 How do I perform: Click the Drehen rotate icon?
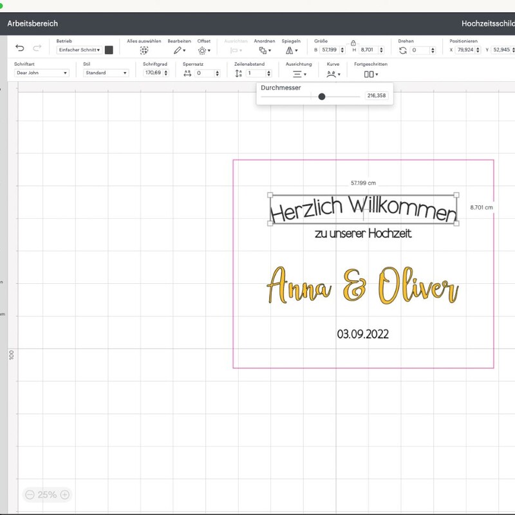pyautogui.click(x=403, y=50)
